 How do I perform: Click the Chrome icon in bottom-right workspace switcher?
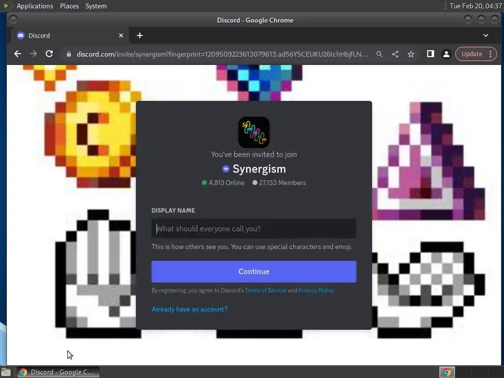447,372
